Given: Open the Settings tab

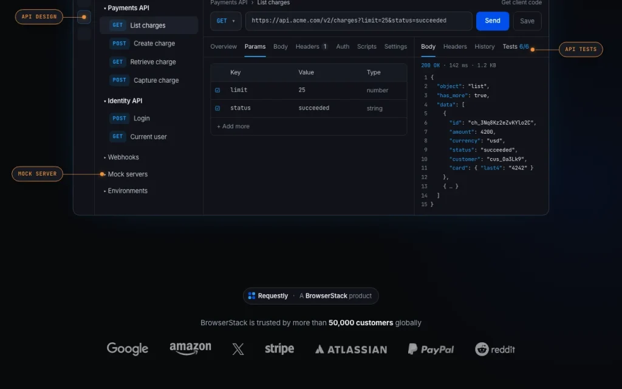Looking at the screenshot, I should (395, 46).
